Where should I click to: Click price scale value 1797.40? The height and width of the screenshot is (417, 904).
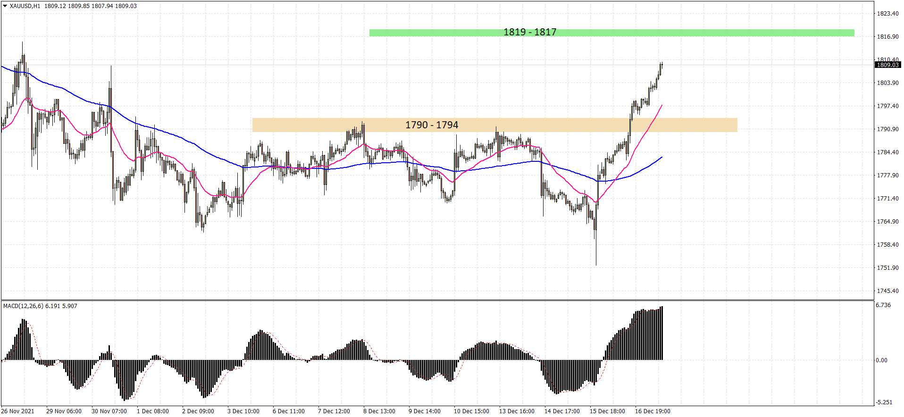point(887,106)
